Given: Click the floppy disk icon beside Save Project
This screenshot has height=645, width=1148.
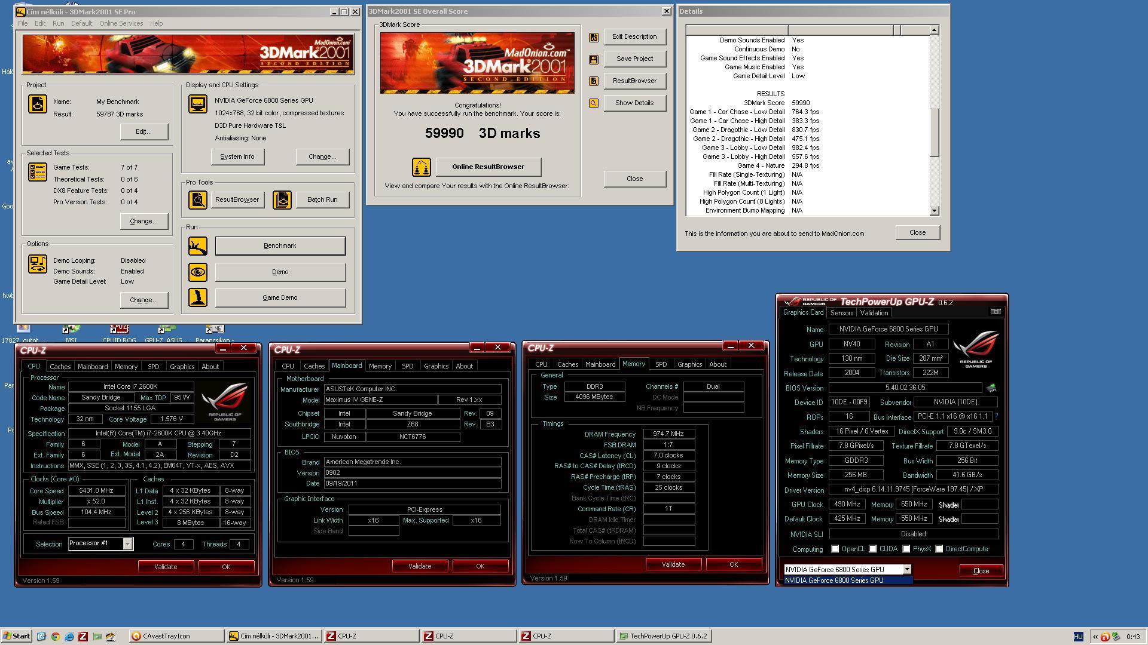Looking at the screenshot, I should pyautogui.click(x=594, y=59).
